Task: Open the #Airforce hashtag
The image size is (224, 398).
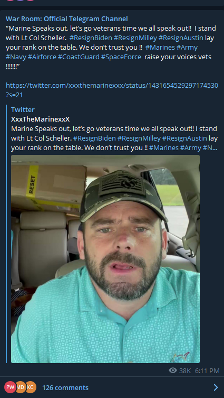Action: pyautogui.click(x=42, y=57)
